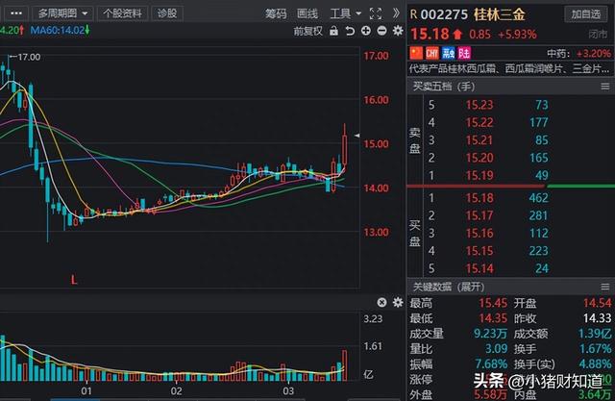Click the 融 margin trading badge

(448, 53)
